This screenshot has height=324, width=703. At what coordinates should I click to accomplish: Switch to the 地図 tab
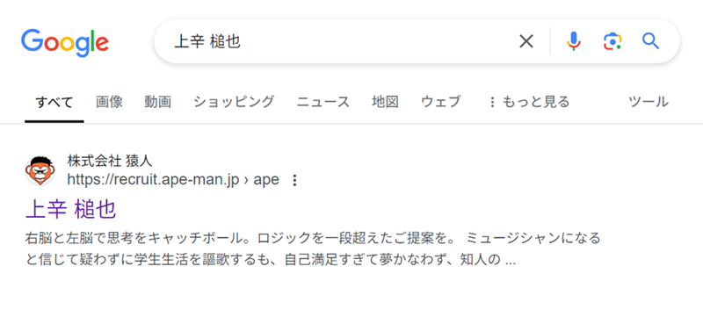pos(385,102)
